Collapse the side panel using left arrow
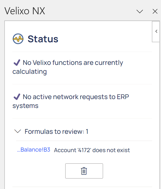 click(156, 31)
